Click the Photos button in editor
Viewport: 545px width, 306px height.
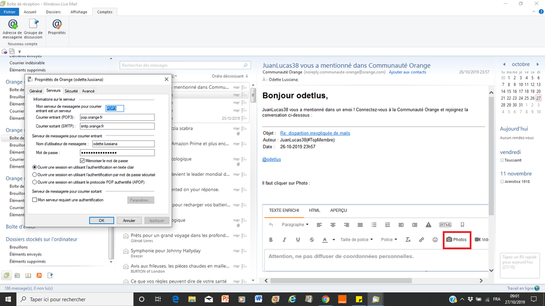point(457,240)
